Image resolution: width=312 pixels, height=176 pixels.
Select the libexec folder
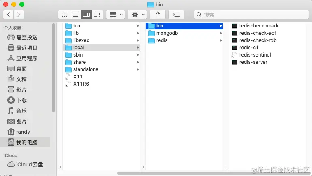(101, 40)
